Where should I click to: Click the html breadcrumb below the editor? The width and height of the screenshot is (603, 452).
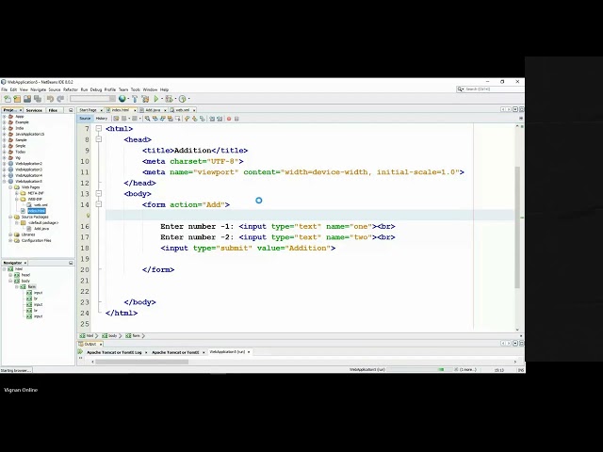point(88,336)
